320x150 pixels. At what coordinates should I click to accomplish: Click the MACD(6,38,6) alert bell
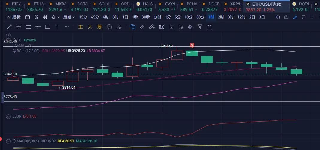pyautogui.click(x=14, y=141)
